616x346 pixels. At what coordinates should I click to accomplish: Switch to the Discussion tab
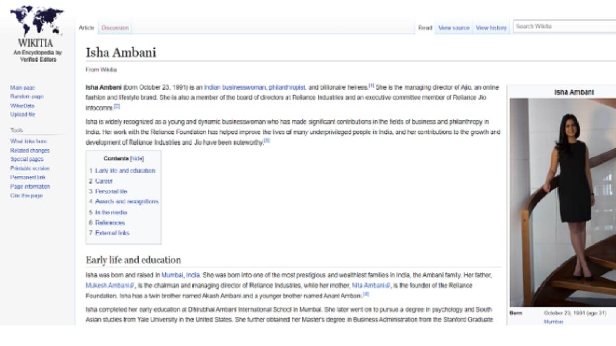(115, 28)
